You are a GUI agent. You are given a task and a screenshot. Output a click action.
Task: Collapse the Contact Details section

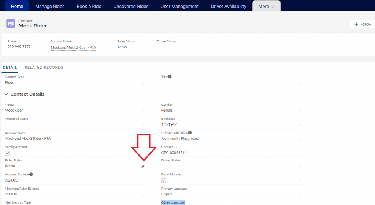(7, 94)
